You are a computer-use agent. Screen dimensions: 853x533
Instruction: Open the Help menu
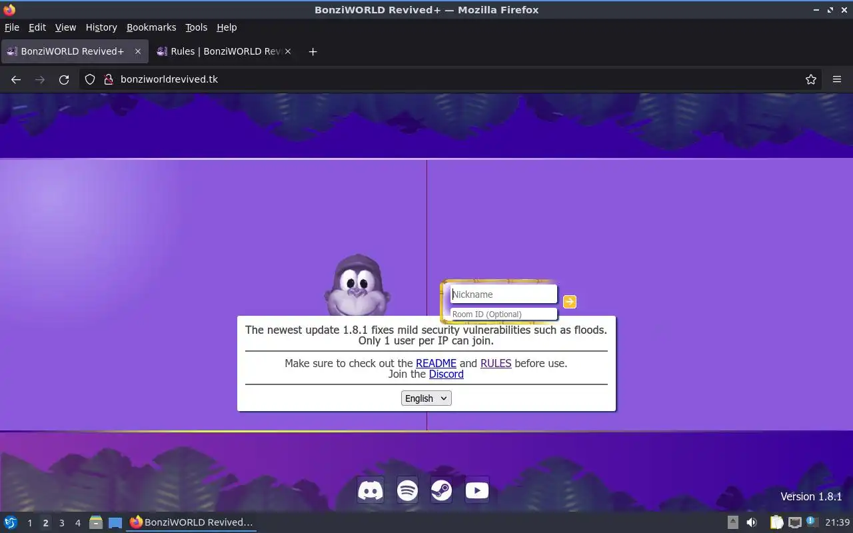(x=227, y=27)
